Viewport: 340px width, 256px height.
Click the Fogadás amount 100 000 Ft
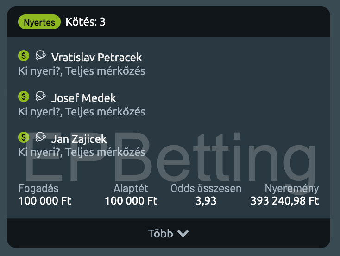click(x=45, y=201)
